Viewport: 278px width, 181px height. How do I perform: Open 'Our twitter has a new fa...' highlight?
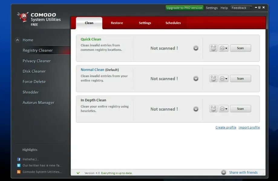(x=42, y=165)
